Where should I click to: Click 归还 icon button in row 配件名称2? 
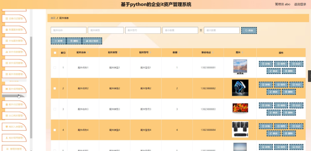click(296, 85)
